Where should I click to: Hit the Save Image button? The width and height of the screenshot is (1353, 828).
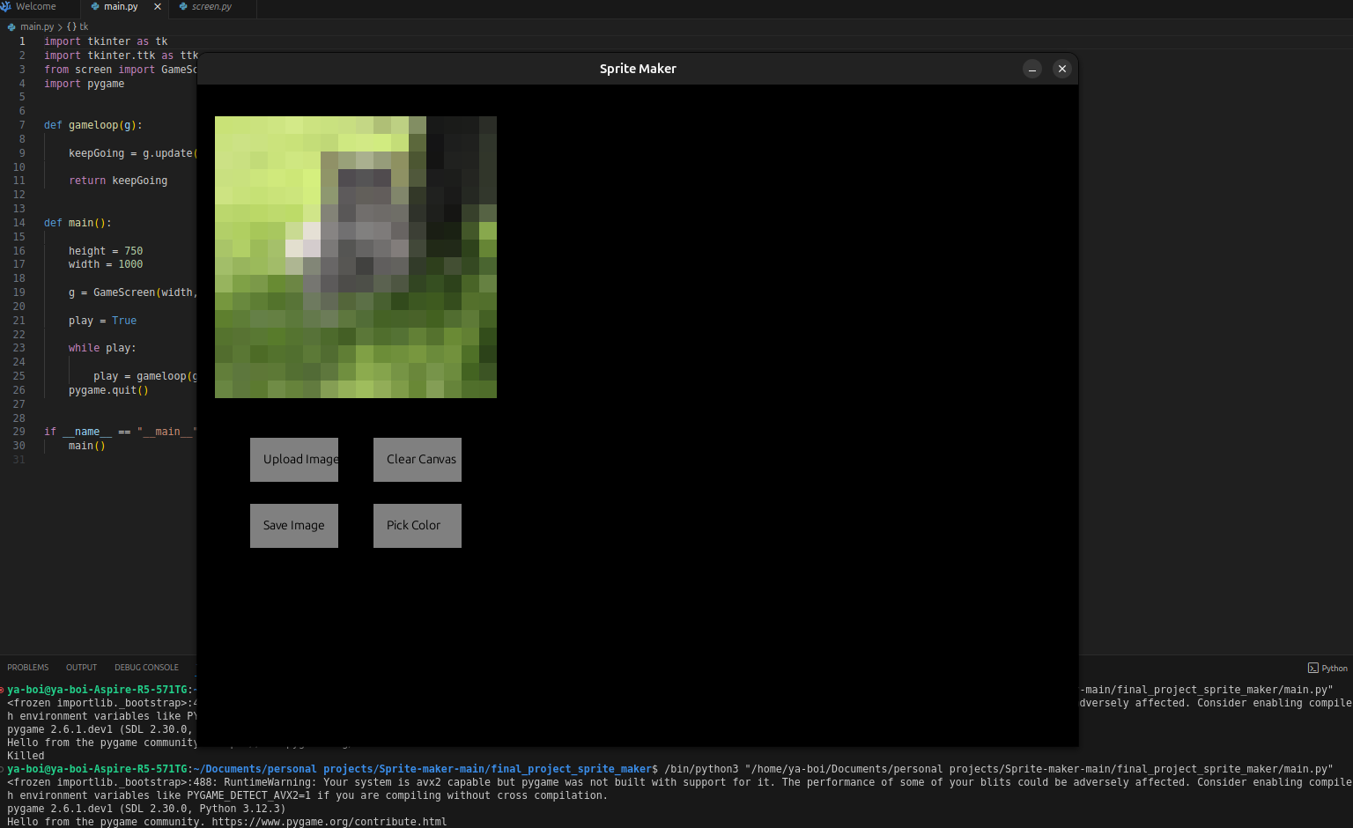click(293, 526)
